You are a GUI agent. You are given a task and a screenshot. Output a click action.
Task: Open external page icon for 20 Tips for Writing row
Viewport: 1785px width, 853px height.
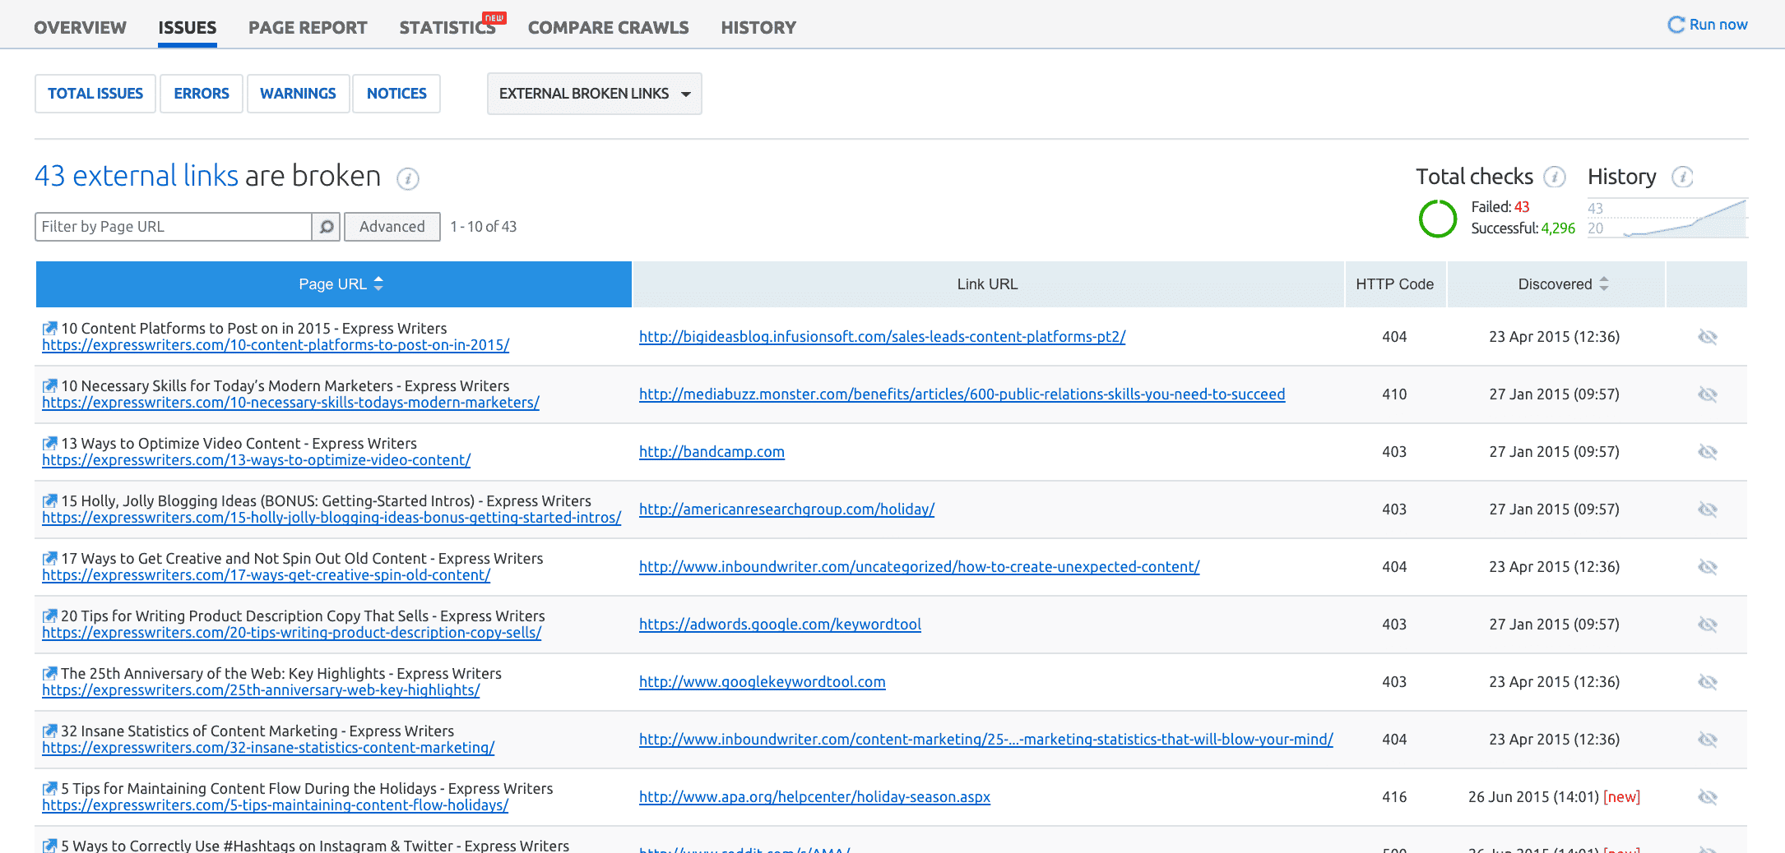[x=50, y=616]
